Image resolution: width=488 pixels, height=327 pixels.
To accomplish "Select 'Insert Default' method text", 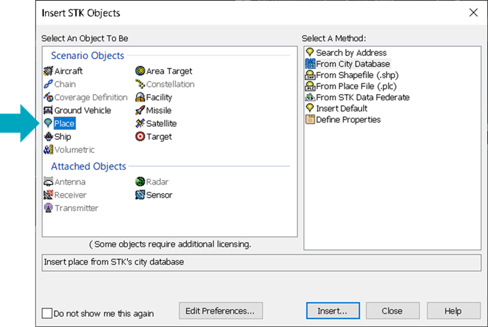I will pyautogui.click(x=342, y=108).
